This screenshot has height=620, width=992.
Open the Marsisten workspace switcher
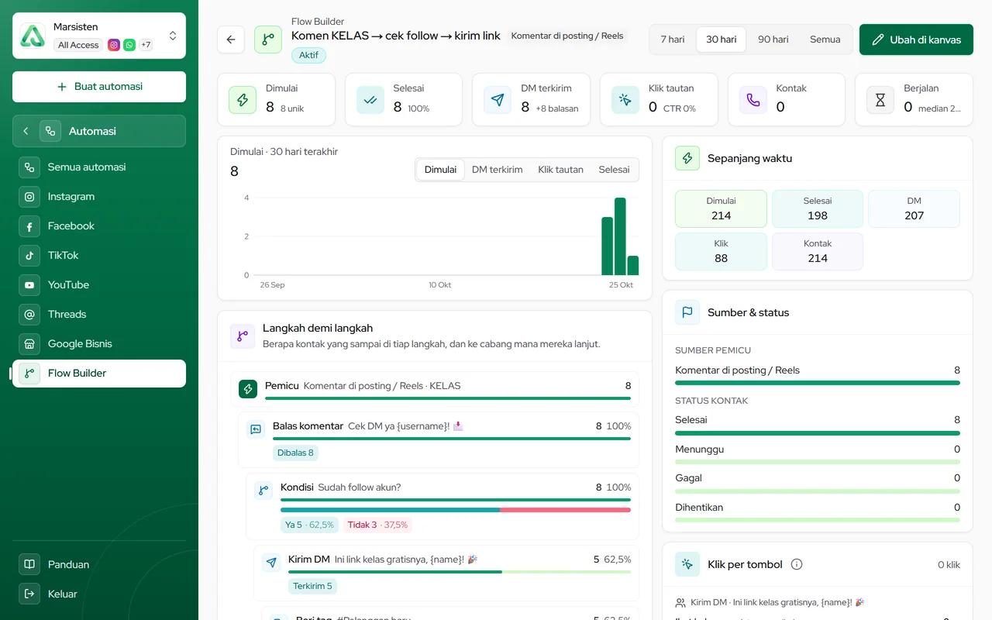point(99,36)
